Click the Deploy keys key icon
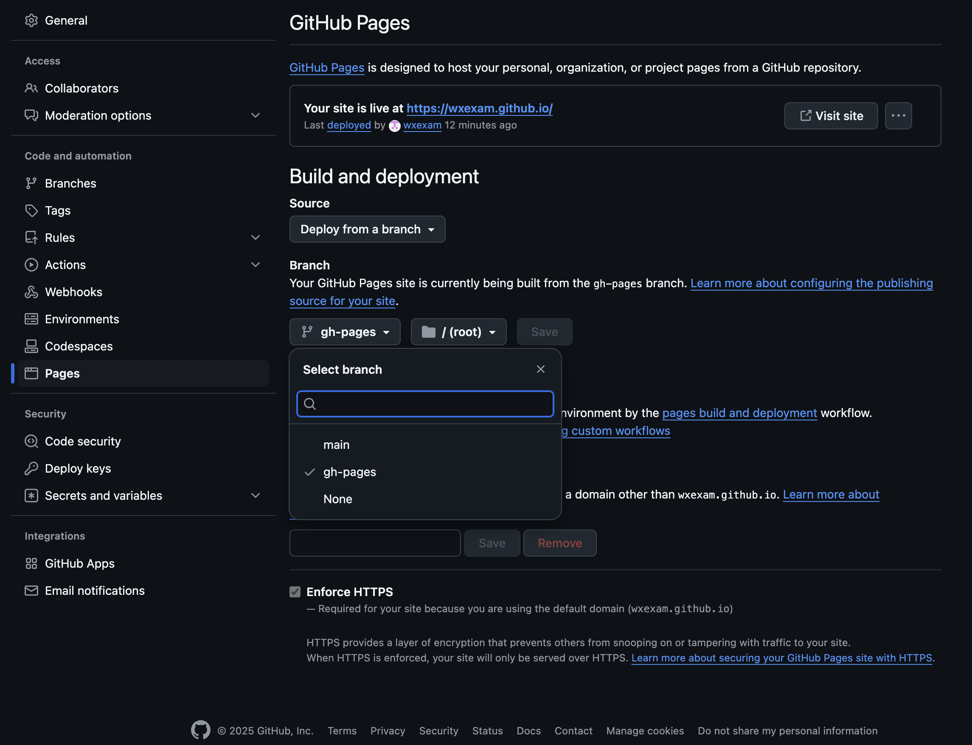The width and height of the screenshot is (972, 745). [31, 468]
